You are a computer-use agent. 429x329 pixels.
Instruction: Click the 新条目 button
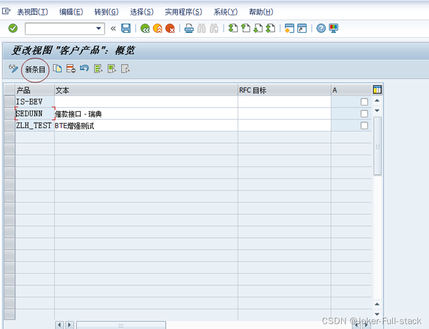click(x=35, y=69)
